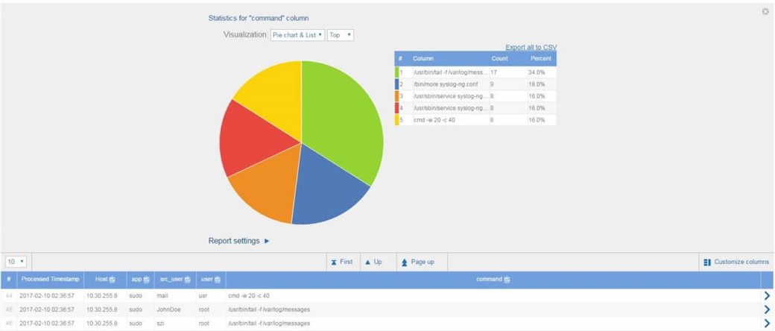Open Customize columns

pos(736,262)
